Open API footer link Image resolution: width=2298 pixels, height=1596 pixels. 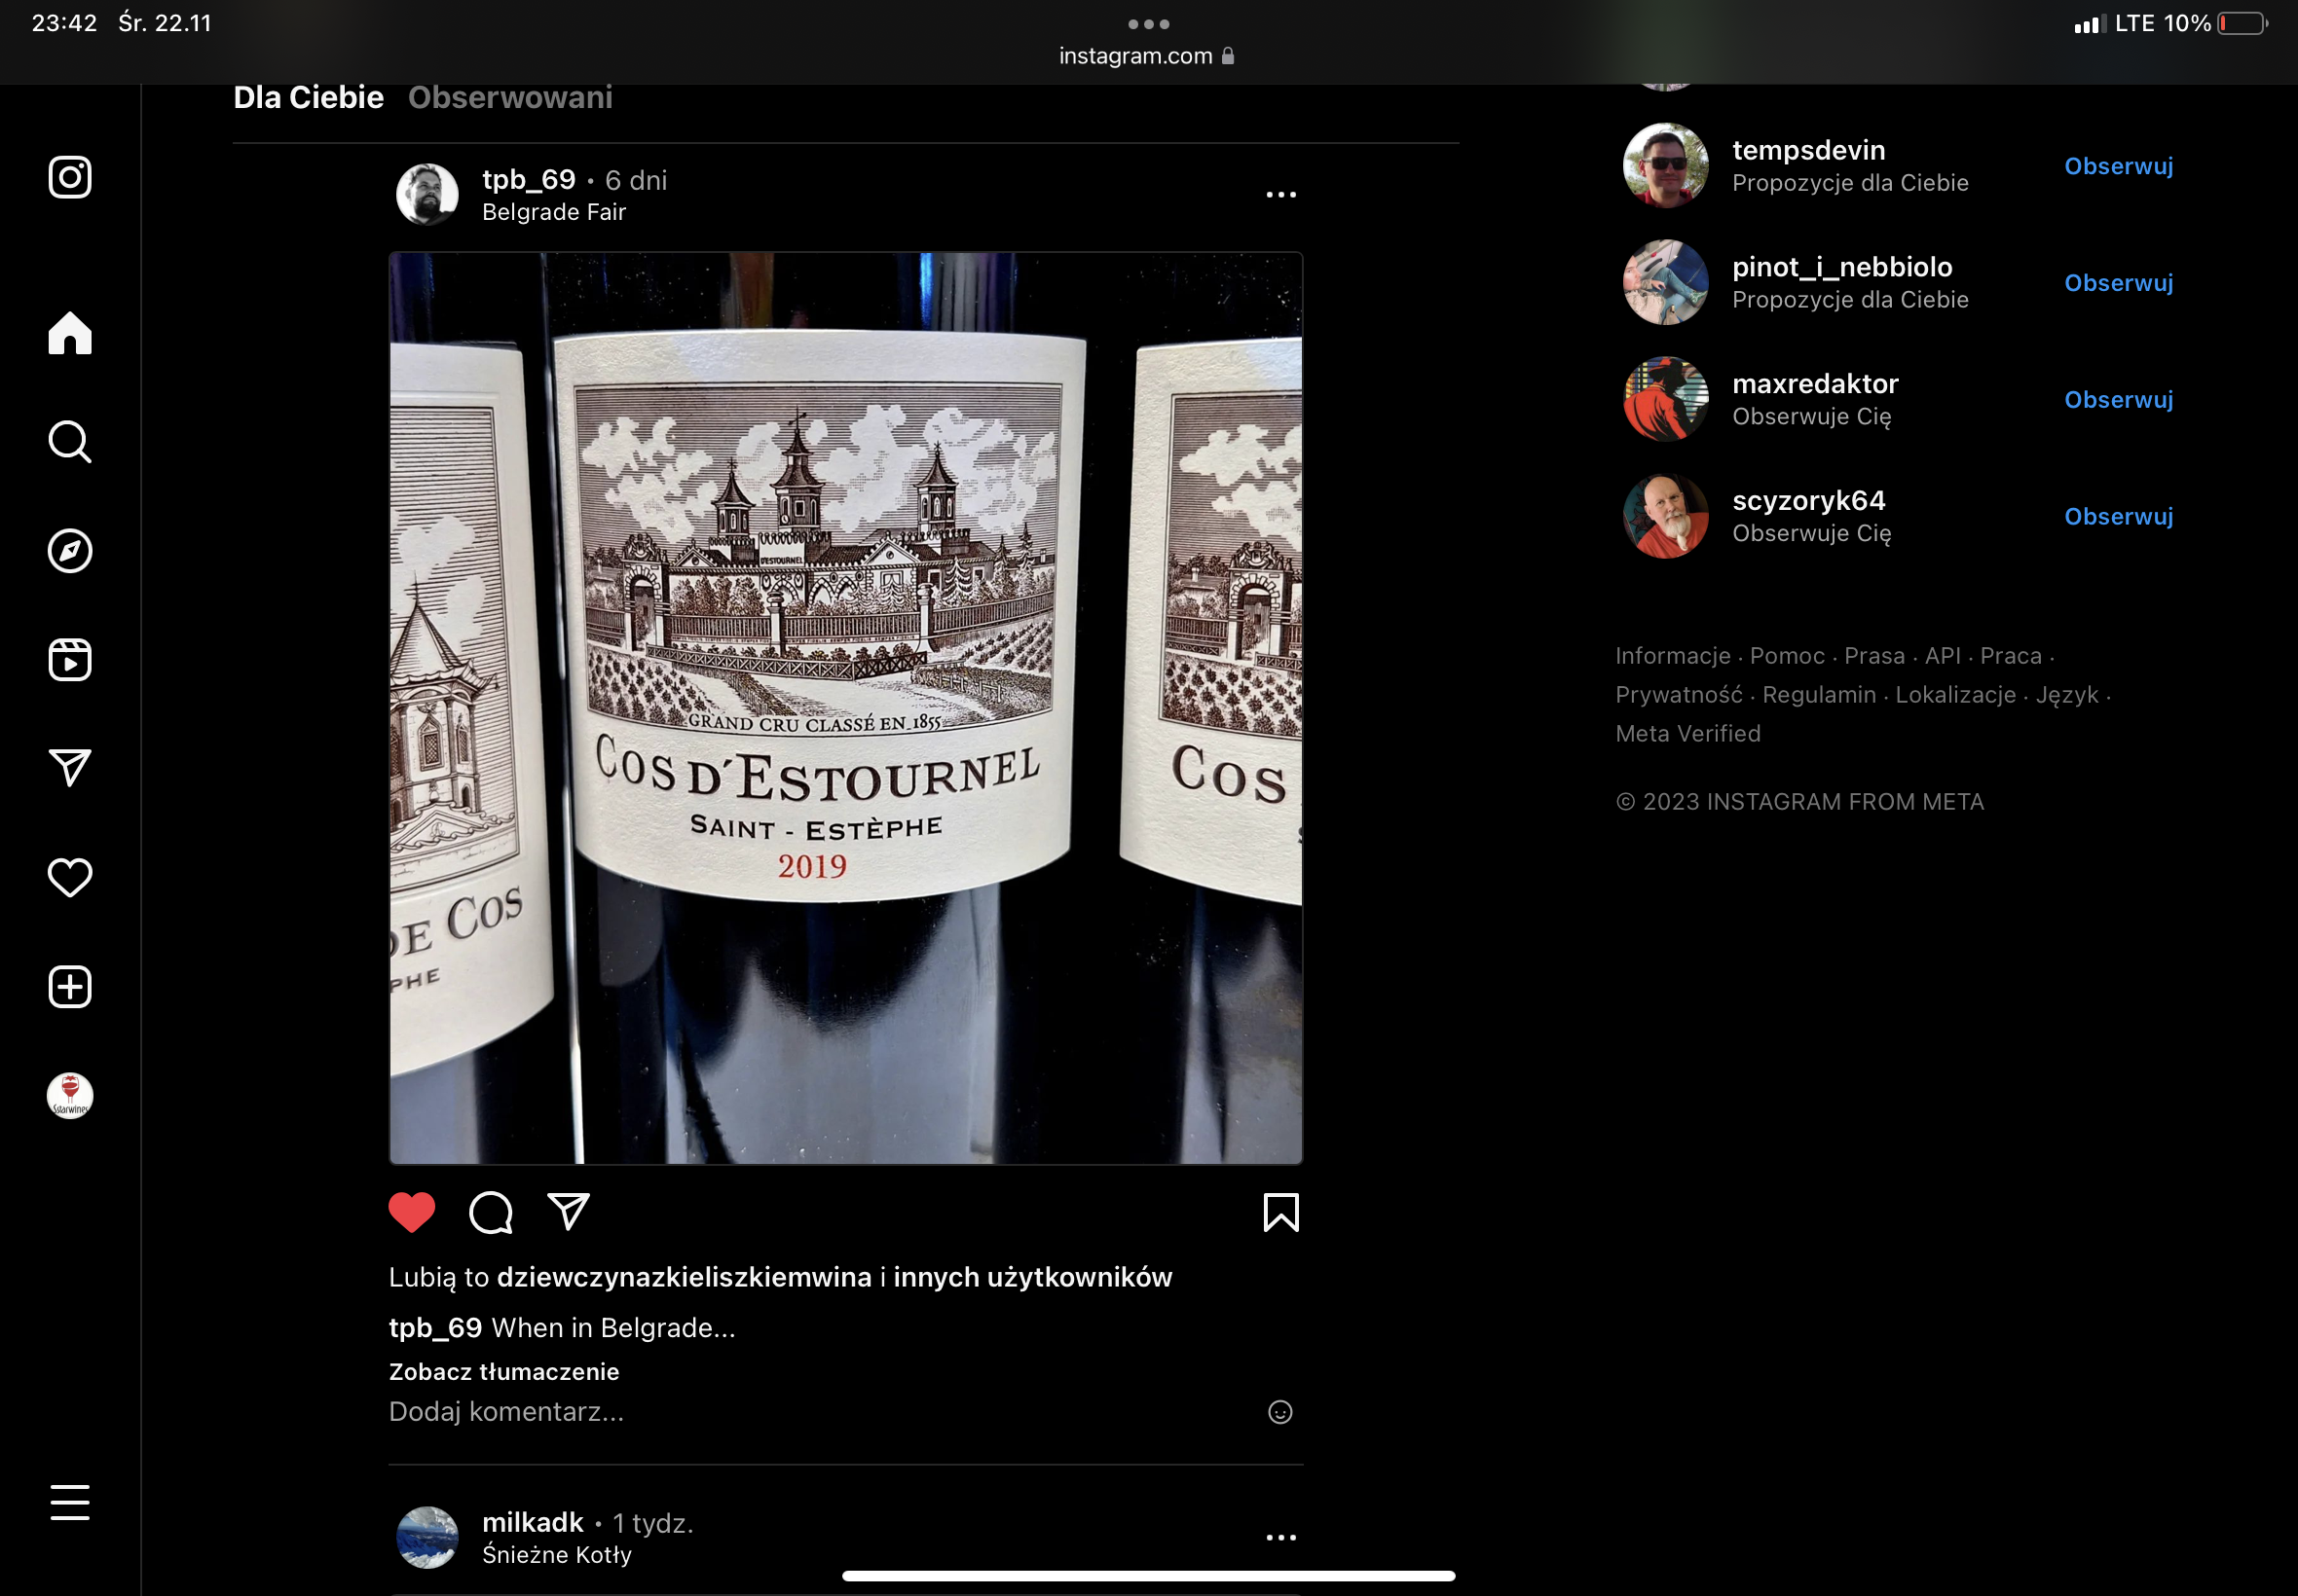click(x=1942, y=656)
